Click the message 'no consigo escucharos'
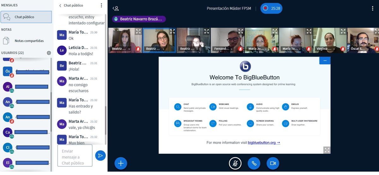 pyautogui.click(x=79, y=88)
